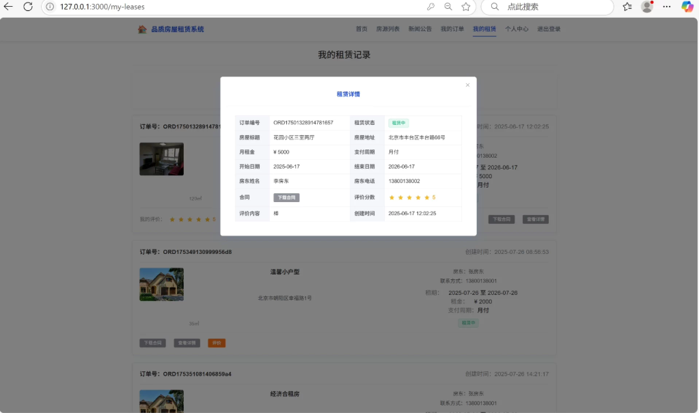Select 我的租赁 navigation item
The image size is (699, 413).
click(484, 29)
